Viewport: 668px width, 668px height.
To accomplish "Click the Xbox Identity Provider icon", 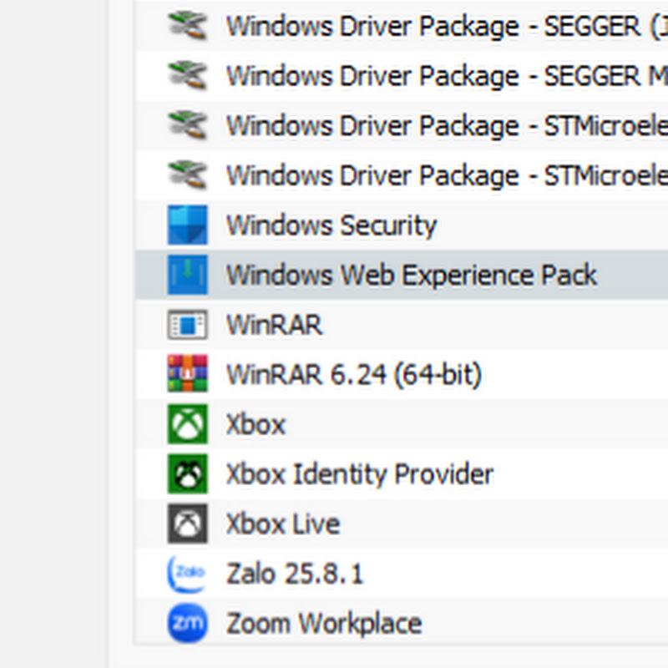I will click(187, 473).
